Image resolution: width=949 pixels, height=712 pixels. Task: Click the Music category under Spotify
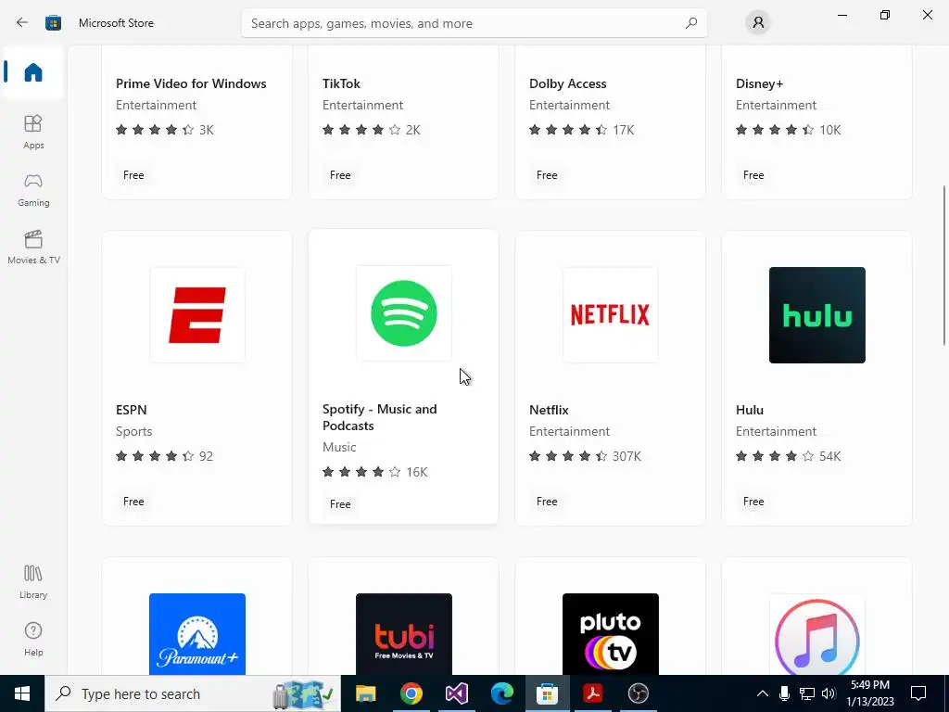[x=339, y=448]
